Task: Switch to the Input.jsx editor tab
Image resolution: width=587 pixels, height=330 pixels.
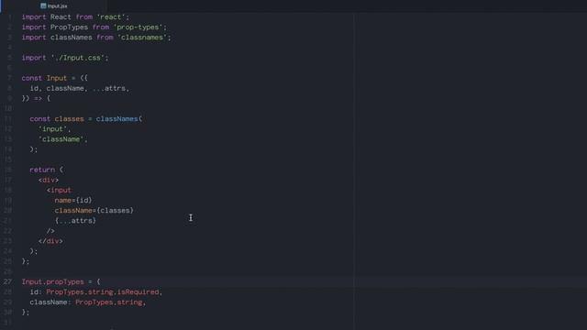Action: point(54,6)
